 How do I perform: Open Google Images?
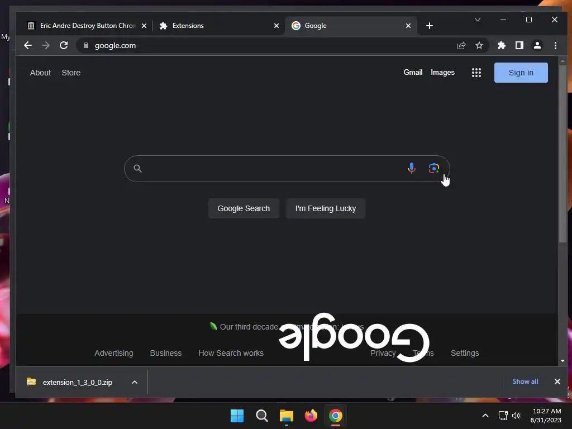(x=442, y=72)
